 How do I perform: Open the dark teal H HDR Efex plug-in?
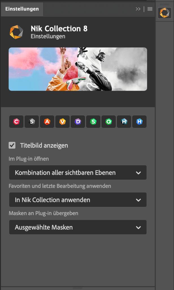coord(124,122)
